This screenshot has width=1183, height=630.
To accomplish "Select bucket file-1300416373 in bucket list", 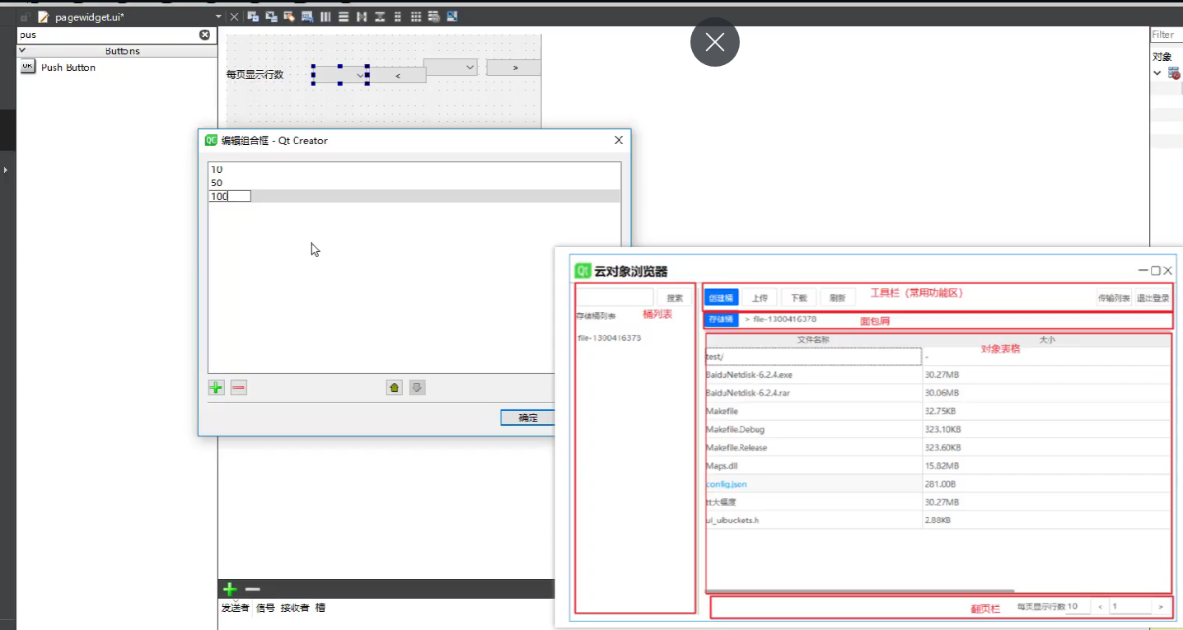I will (610, 338).
